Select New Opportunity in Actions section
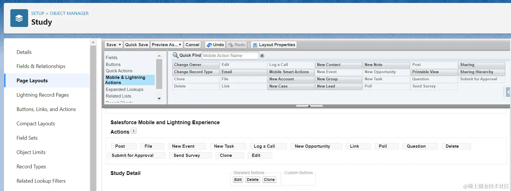Viewport: 511px width, 191px height. point(316,146)
